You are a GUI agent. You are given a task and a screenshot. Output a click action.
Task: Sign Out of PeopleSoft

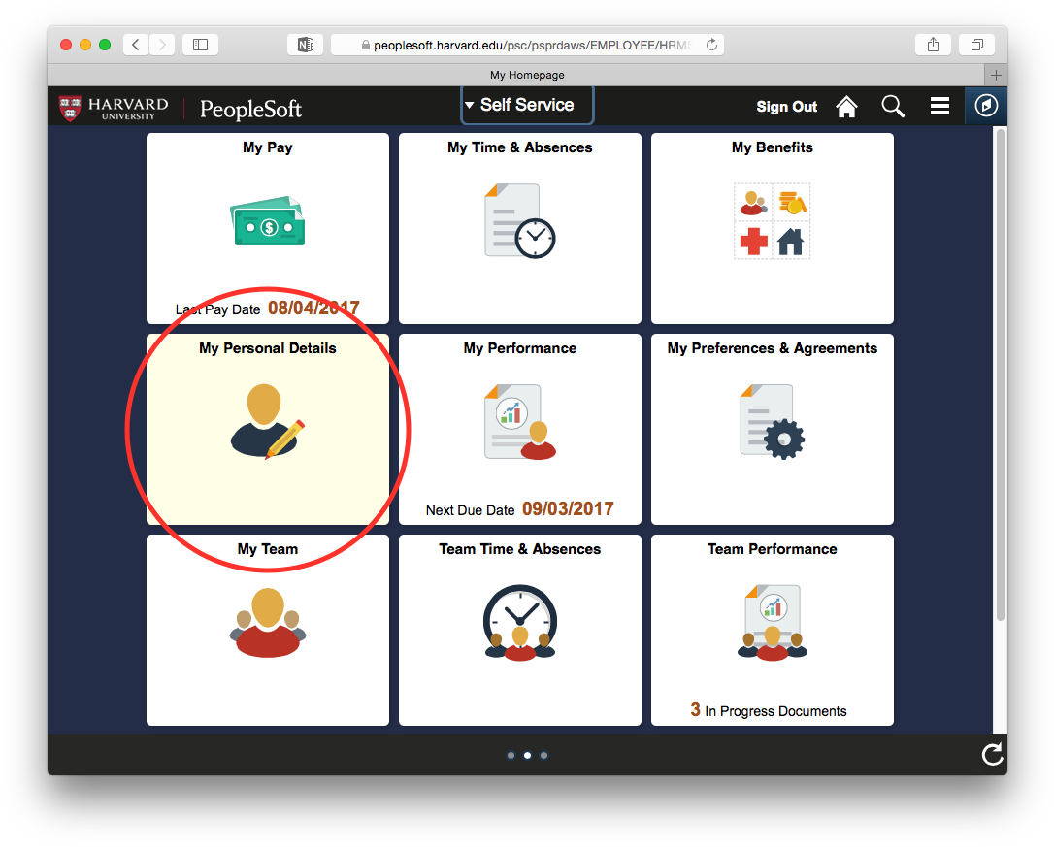tap(786, 107)
